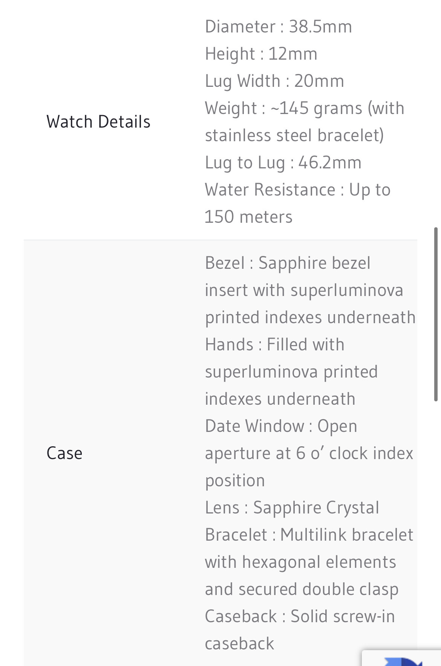Click the 150 meters text
This screenshot has height=666, width=441.
248,217
